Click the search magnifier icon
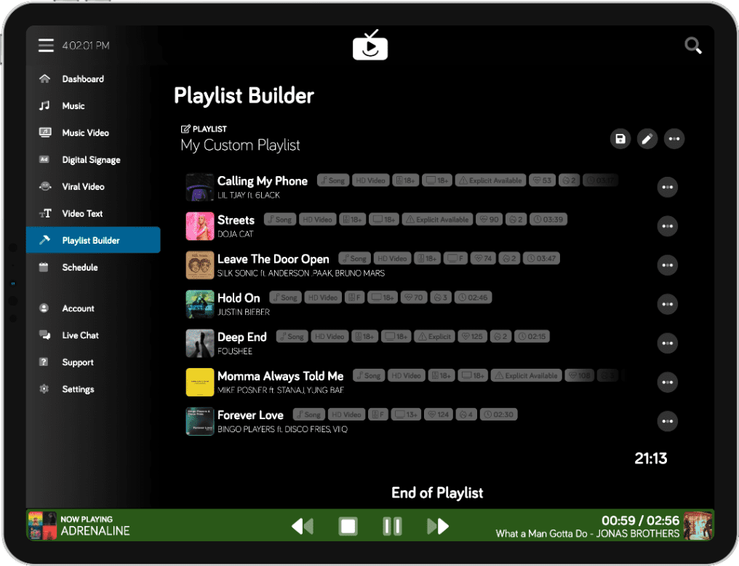The height and width of the screenshot is (566, 739). pos(692,46)
